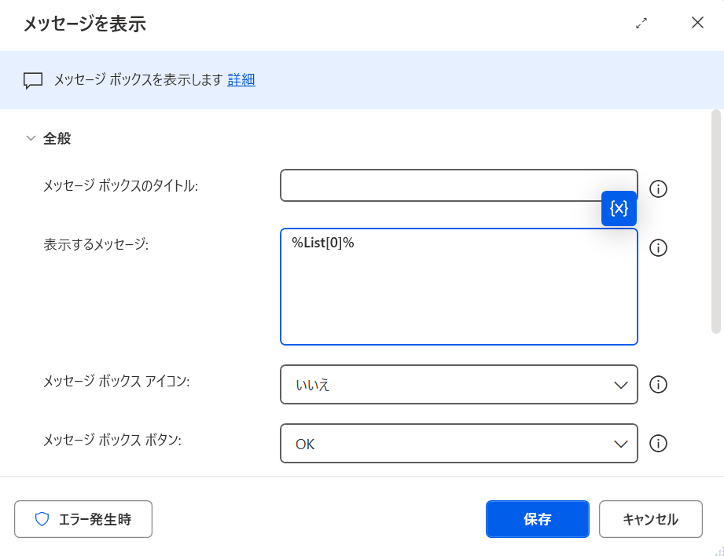Show info for メッセージ ボックスのタイトル
Image resolution: width=724 pixels, height=556 pixels.
[x=658, y=188]
